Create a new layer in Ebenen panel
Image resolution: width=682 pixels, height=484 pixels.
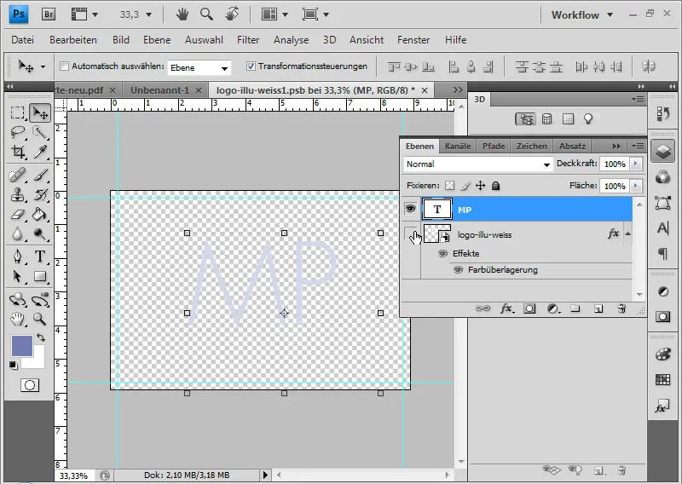(x=598, y=308)
